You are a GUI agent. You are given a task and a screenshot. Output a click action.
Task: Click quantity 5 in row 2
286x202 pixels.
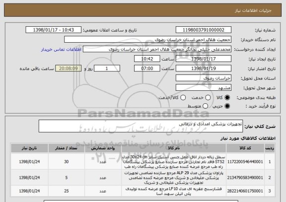(67, 178)
